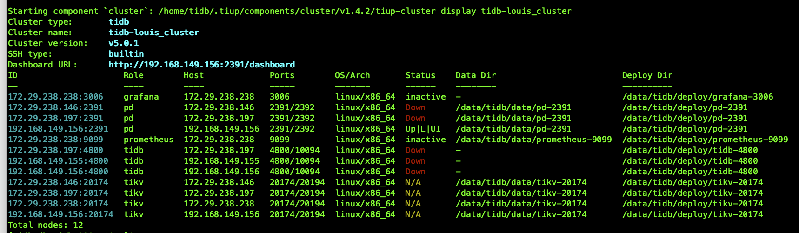
Task: Click the grafana role cell
Action: tap(141, 97)
